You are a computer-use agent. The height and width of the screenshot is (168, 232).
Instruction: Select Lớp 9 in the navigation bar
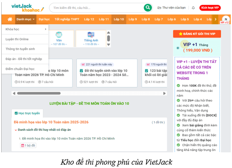tap(133, 19)
